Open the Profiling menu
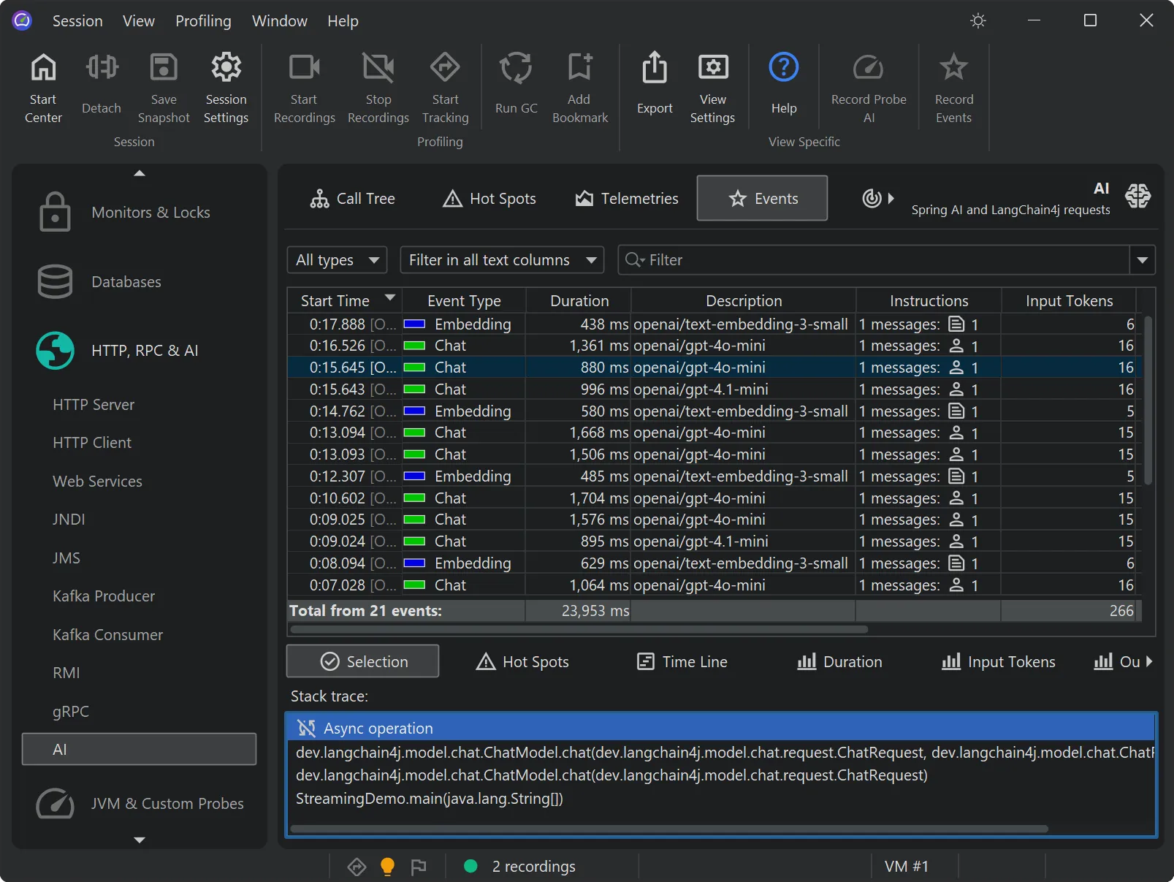 tap(203, 21)
